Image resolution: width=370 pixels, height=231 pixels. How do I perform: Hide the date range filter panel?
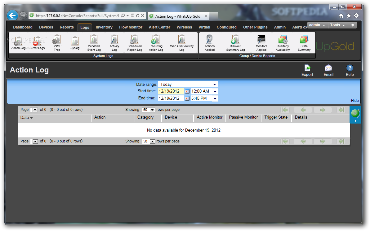click(354, 100)
